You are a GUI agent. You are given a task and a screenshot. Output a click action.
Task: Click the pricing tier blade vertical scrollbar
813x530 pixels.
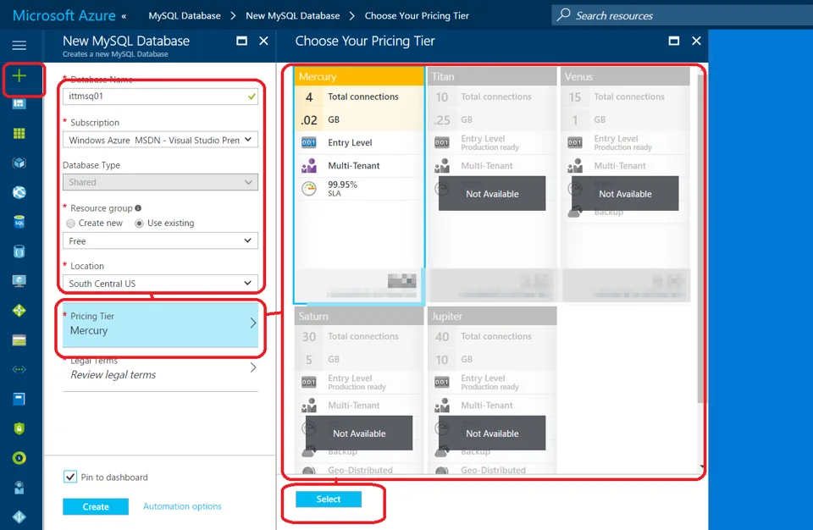pos(700,239)
